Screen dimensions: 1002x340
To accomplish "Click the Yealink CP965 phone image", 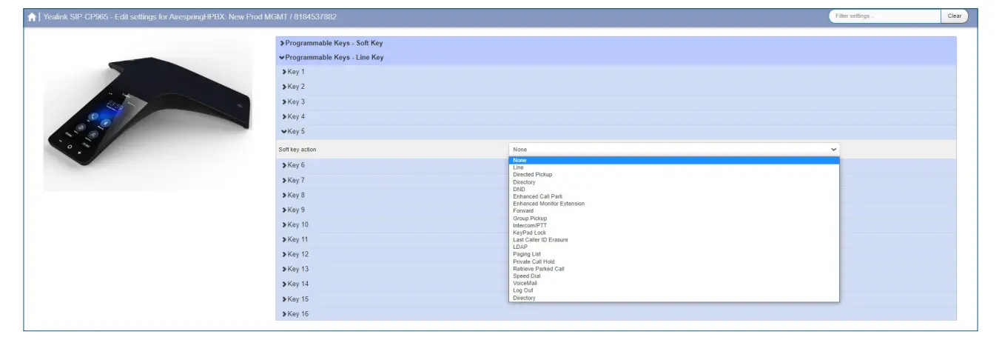I will tap(148, 113).
